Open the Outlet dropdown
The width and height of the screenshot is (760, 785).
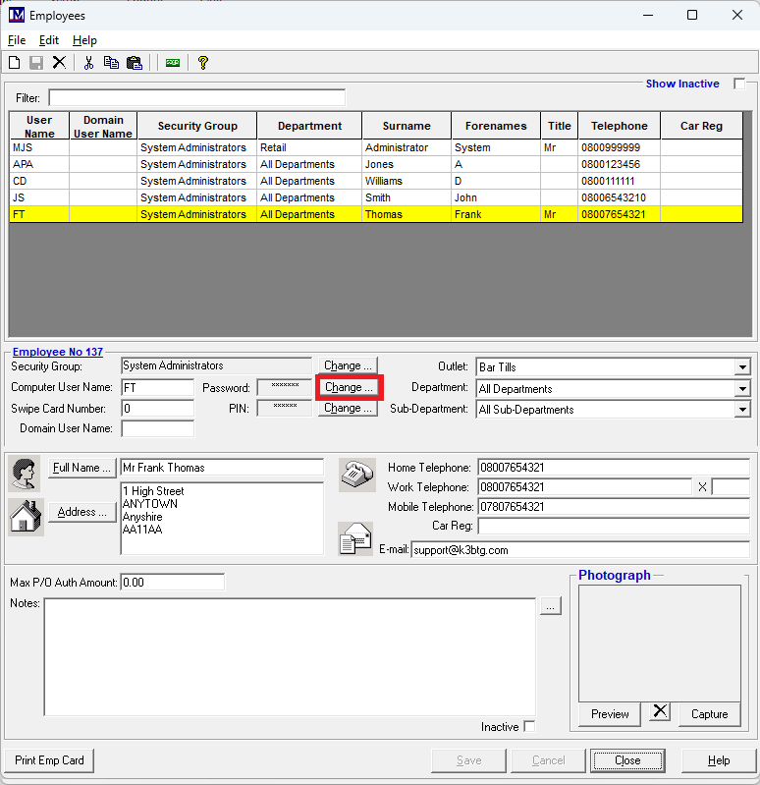click(x=741, y=367)
